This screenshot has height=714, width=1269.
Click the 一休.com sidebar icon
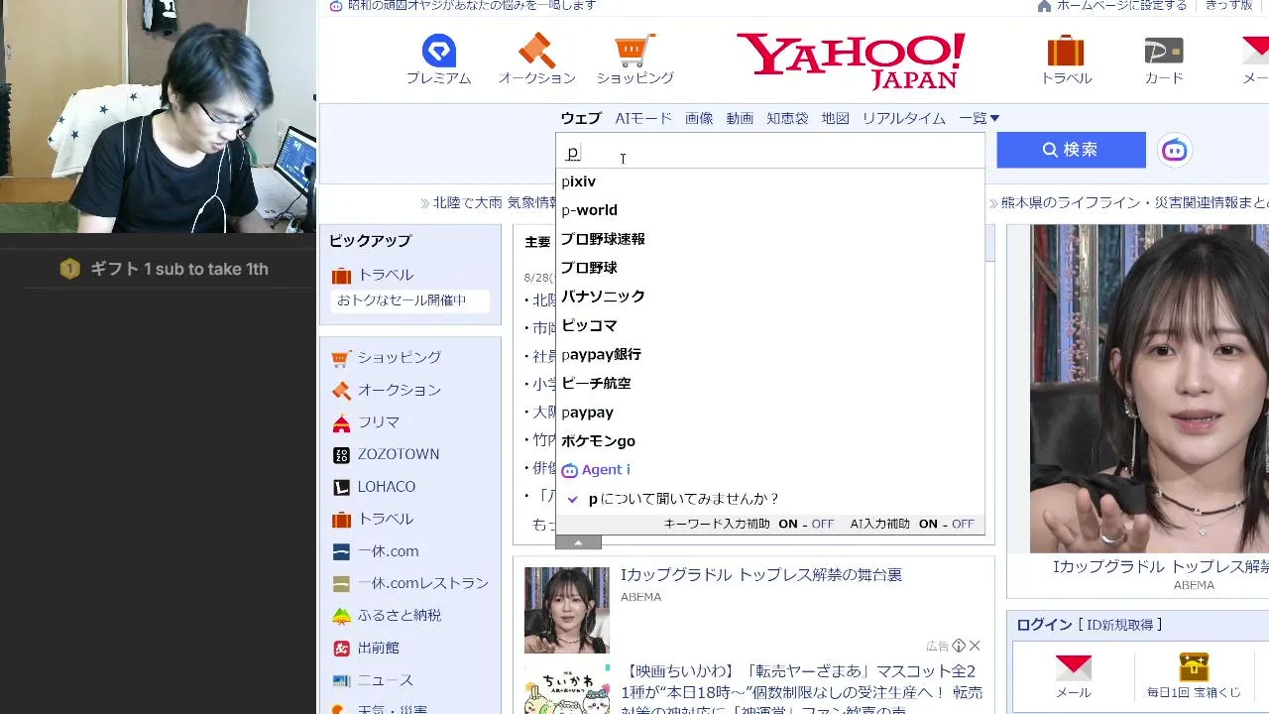342,551
